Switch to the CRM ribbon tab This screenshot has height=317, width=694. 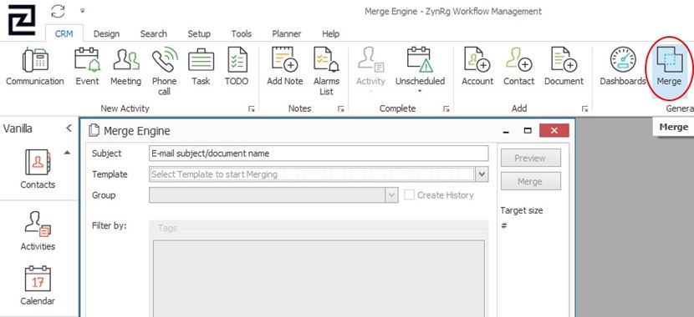64,33
